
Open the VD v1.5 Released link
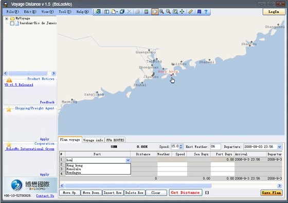click(19, 85)
